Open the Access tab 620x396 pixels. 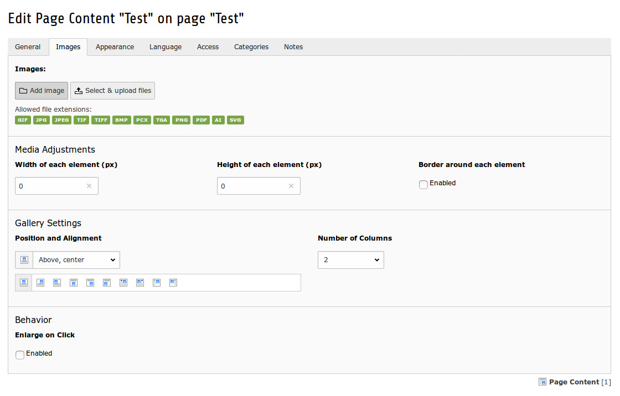[x=208, y=47]
